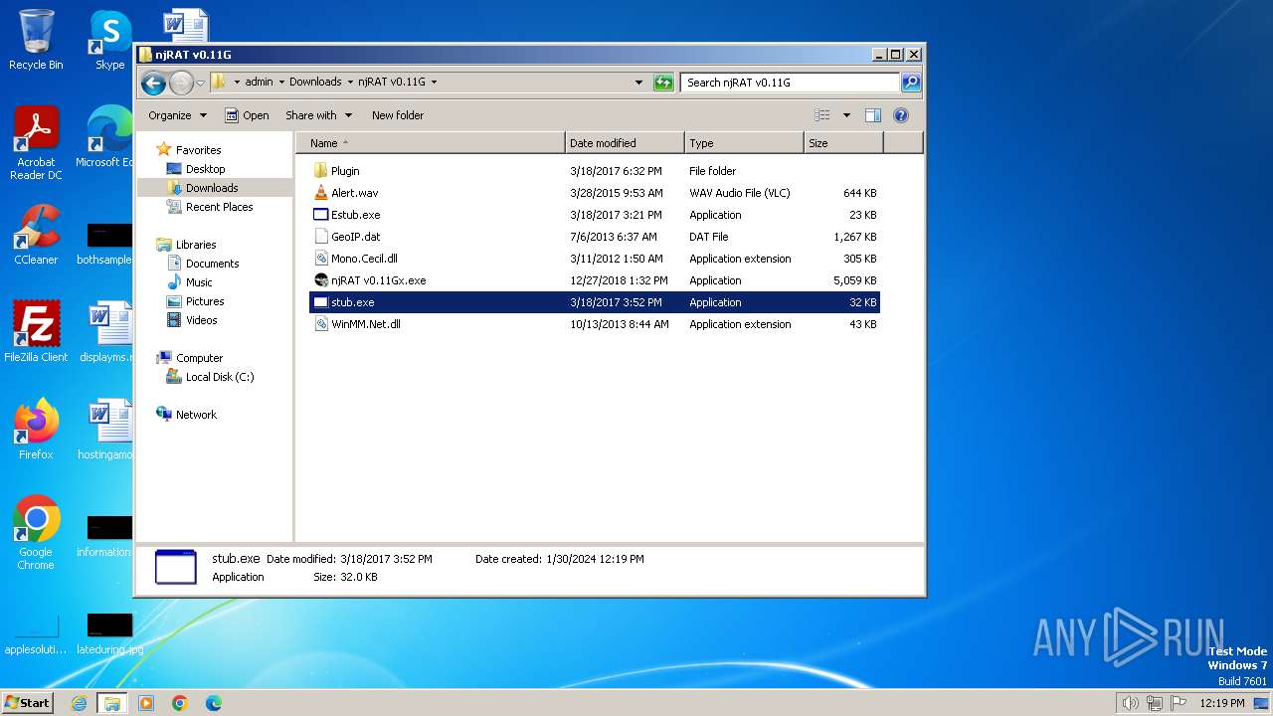The image size is (1273, 716).
Task: Click the Action Center flag icon
Action: pos(1179,703)
